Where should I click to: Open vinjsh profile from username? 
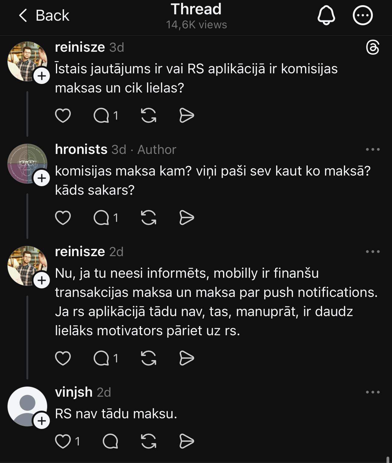point(74,392)
